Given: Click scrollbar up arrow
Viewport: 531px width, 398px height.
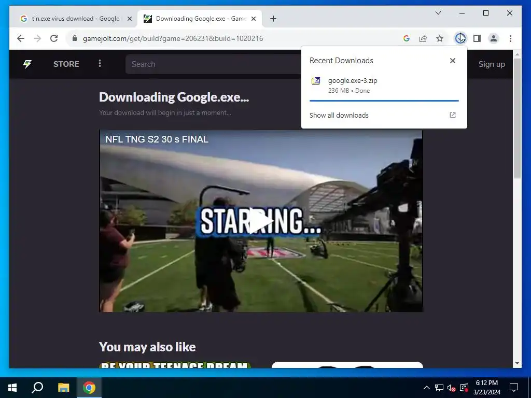Looking at the screenshot, I should pos(517,54).
